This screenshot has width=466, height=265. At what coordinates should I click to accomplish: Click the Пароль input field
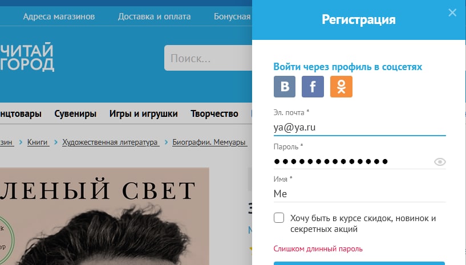click(353, 161)
